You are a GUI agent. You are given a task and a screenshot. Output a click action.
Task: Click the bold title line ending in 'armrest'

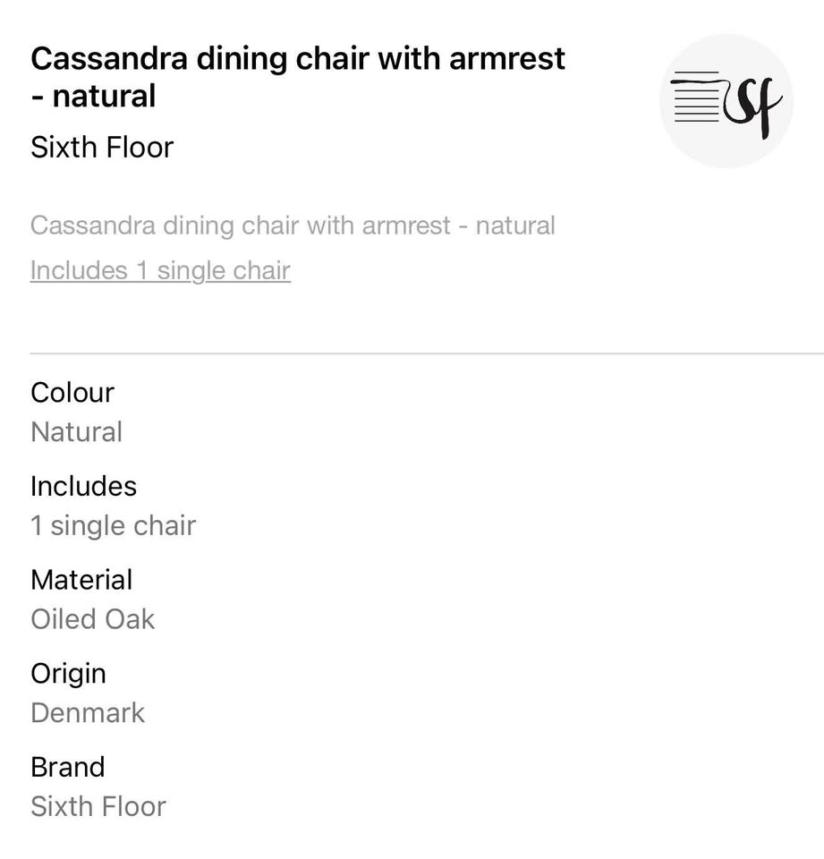point(298,59)
